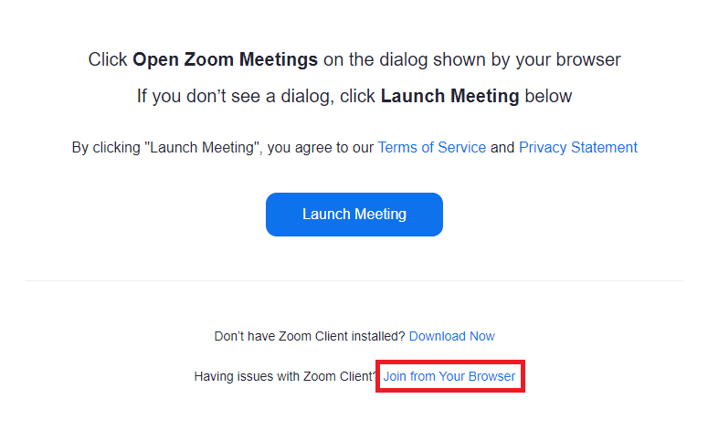Open the Privacy Statement link
The image size is (708, 441).
click(x=577, y=147)
